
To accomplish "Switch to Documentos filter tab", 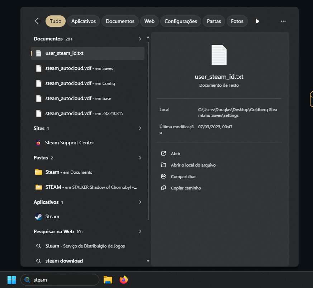I will coord(120,21).
